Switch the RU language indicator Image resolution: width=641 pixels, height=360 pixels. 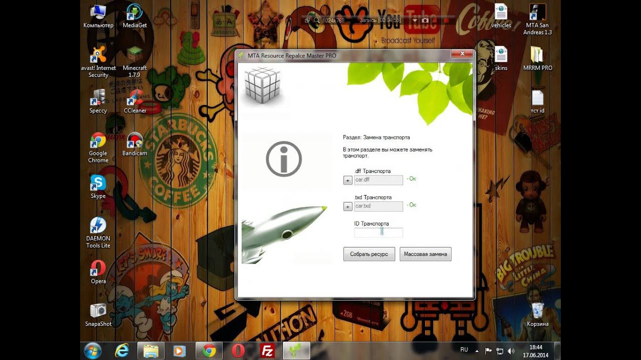click(464, 350)
